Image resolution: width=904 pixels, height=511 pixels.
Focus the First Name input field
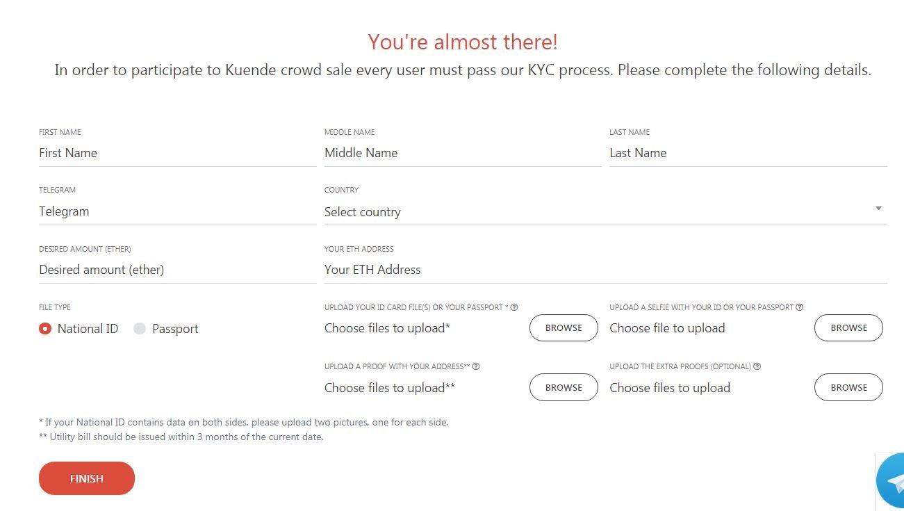click(x=178, y=153)
